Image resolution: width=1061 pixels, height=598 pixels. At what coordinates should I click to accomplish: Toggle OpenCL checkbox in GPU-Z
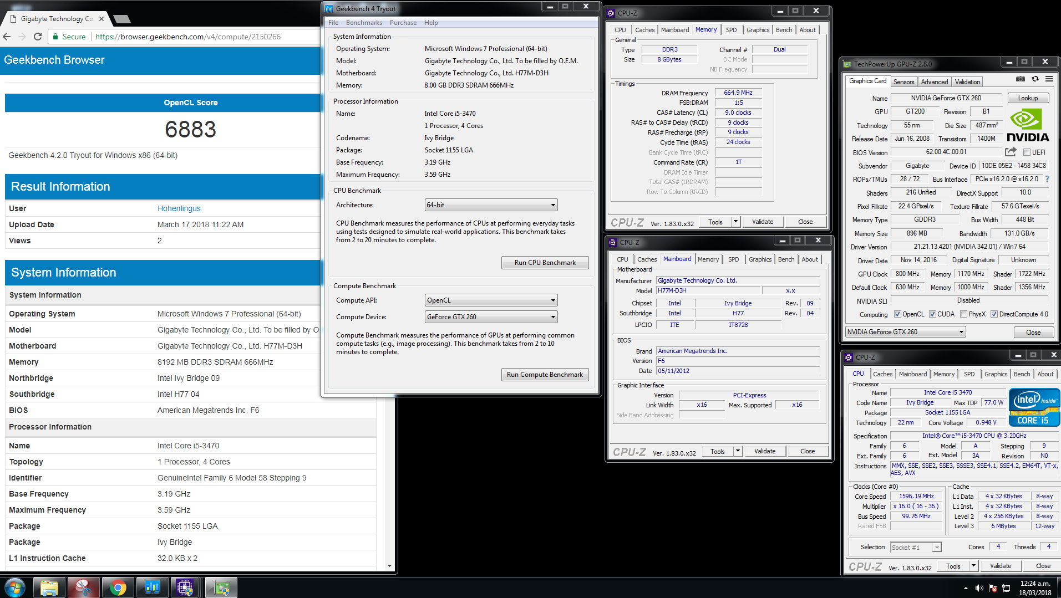pos(897,314)
